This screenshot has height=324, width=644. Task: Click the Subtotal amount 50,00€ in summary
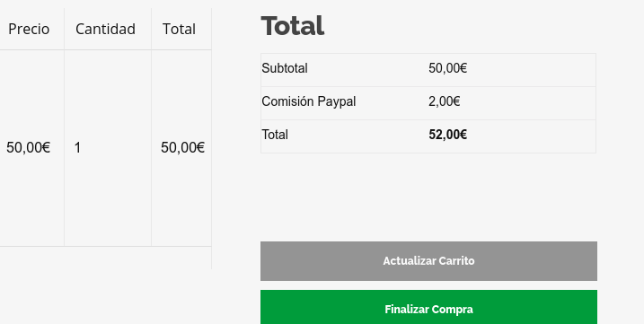(447, 68)
